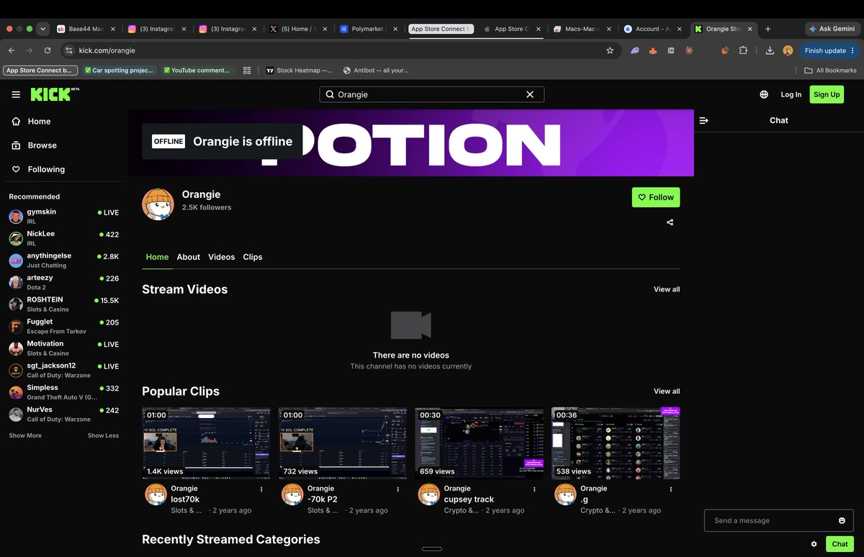The image size is (864, 557).
Task: Expand recommended list with Show More
Action: point(25,435)
